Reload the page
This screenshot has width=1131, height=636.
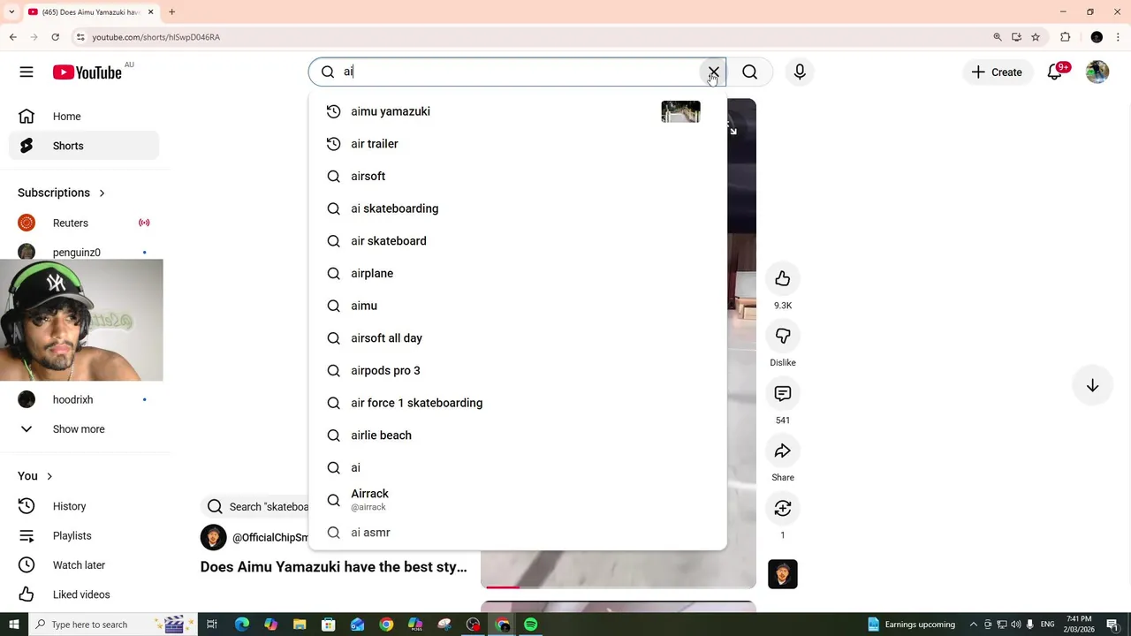point(55,37)
